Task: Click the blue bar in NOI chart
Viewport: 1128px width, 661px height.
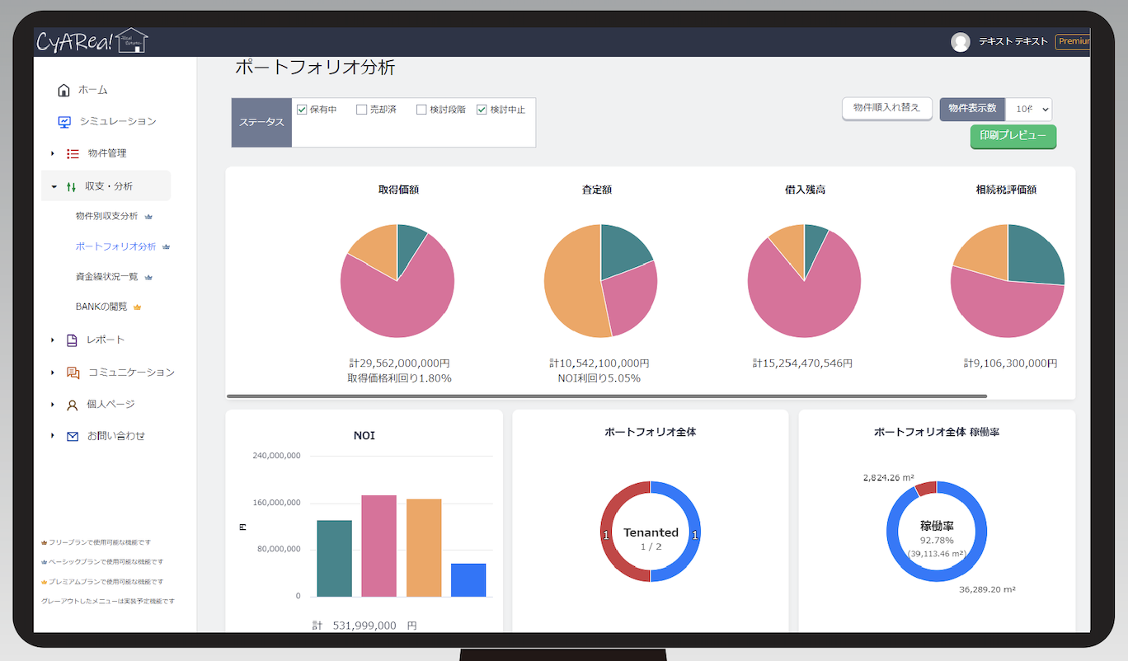Action: (x=468, y=579)
